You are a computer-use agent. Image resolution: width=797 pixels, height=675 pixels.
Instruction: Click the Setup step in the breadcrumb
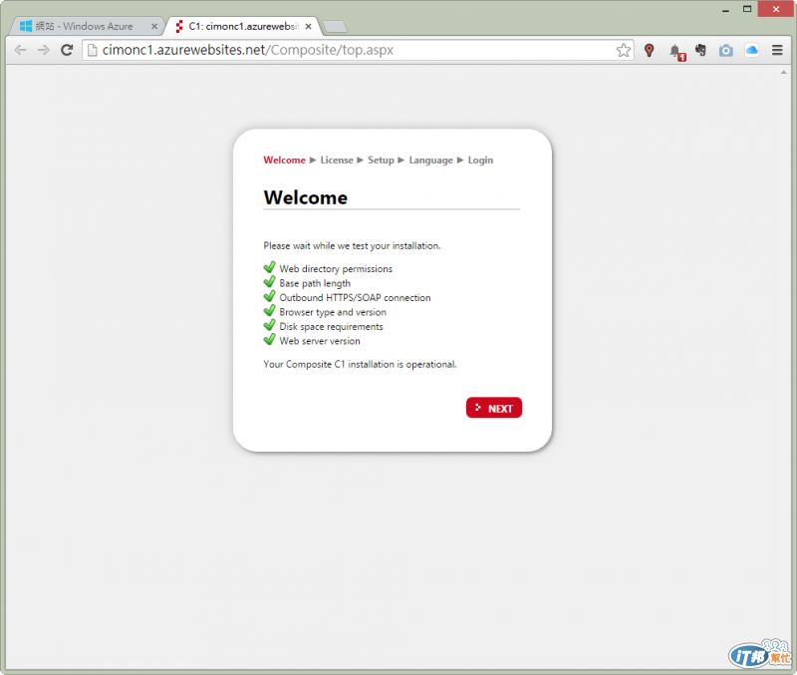(x=381, y=160)
